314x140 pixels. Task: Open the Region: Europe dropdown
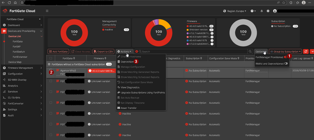pos(235,11)
